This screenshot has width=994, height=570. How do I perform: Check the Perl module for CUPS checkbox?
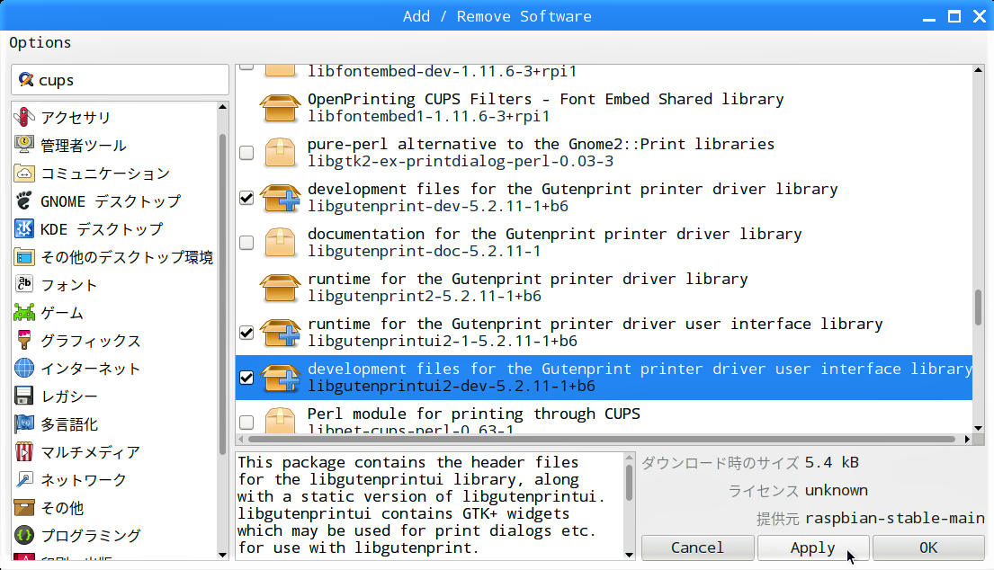246,423
